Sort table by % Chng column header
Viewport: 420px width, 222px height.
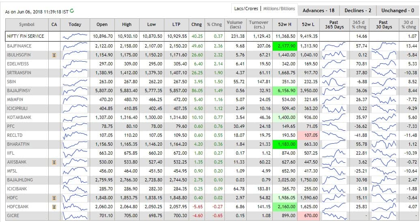click(x=214, y=25)
